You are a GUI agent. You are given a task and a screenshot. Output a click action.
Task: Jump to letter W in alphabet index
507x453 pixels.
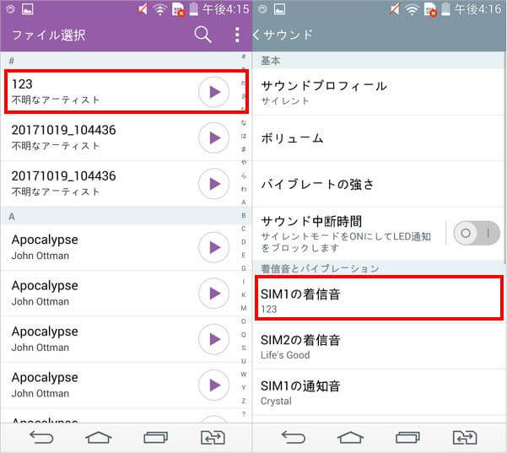click(x=244, y=375)
